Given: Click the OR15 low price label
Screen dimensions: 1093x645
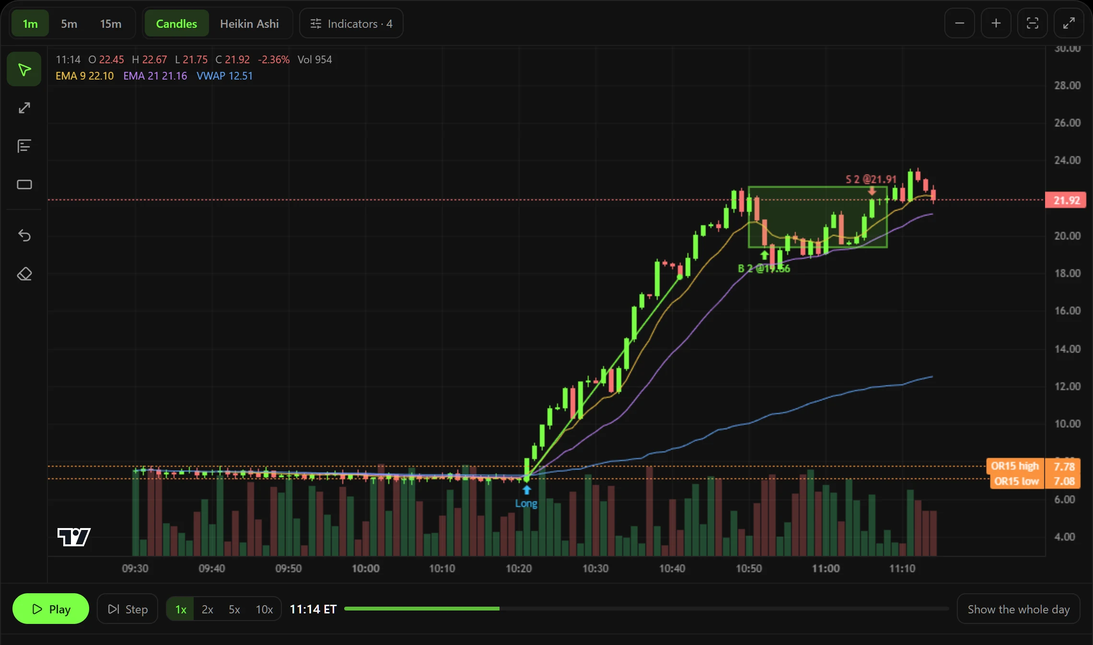Looking at the screenshot, I should [x=1016, y=481].
